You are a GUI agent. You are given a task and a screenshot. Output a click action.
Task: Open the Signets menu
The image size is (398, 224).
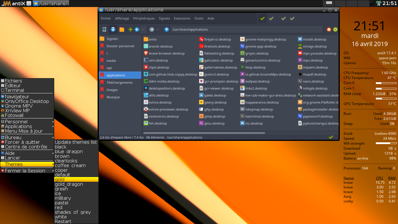coord(164,18)
